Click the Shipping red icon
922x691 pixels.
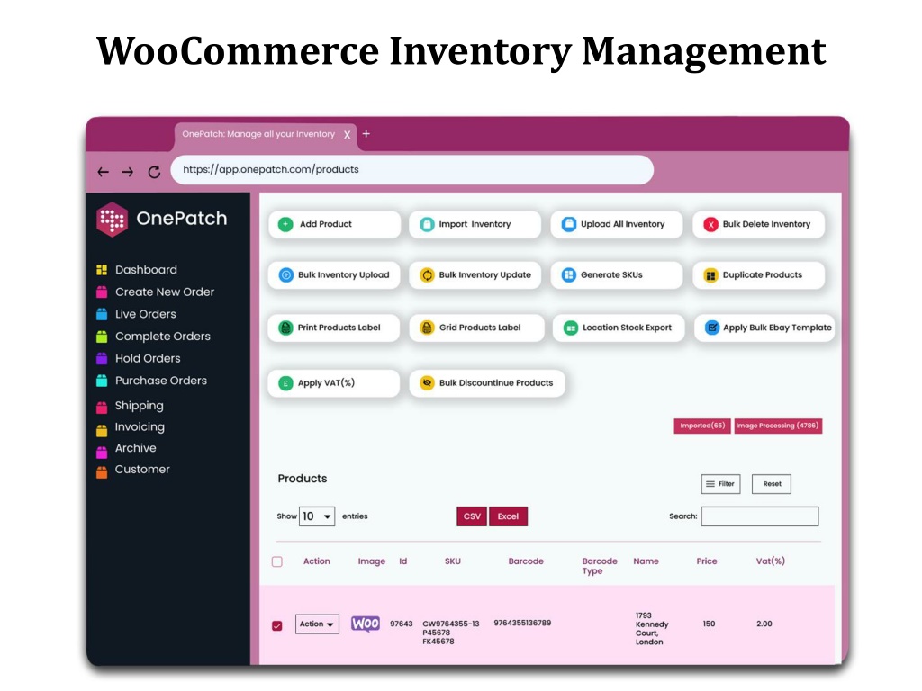click(102, 406)
